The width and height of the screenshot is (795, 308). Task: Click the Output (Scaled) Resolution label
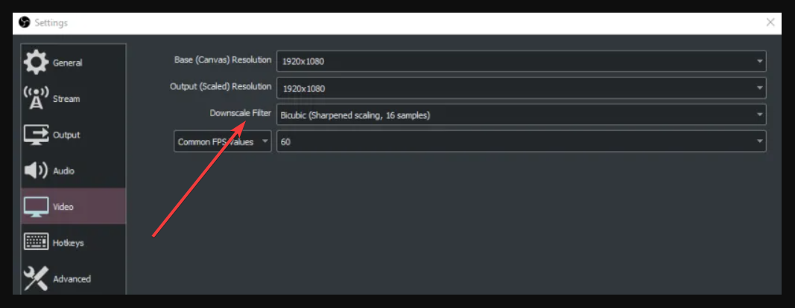click(221, 86)
